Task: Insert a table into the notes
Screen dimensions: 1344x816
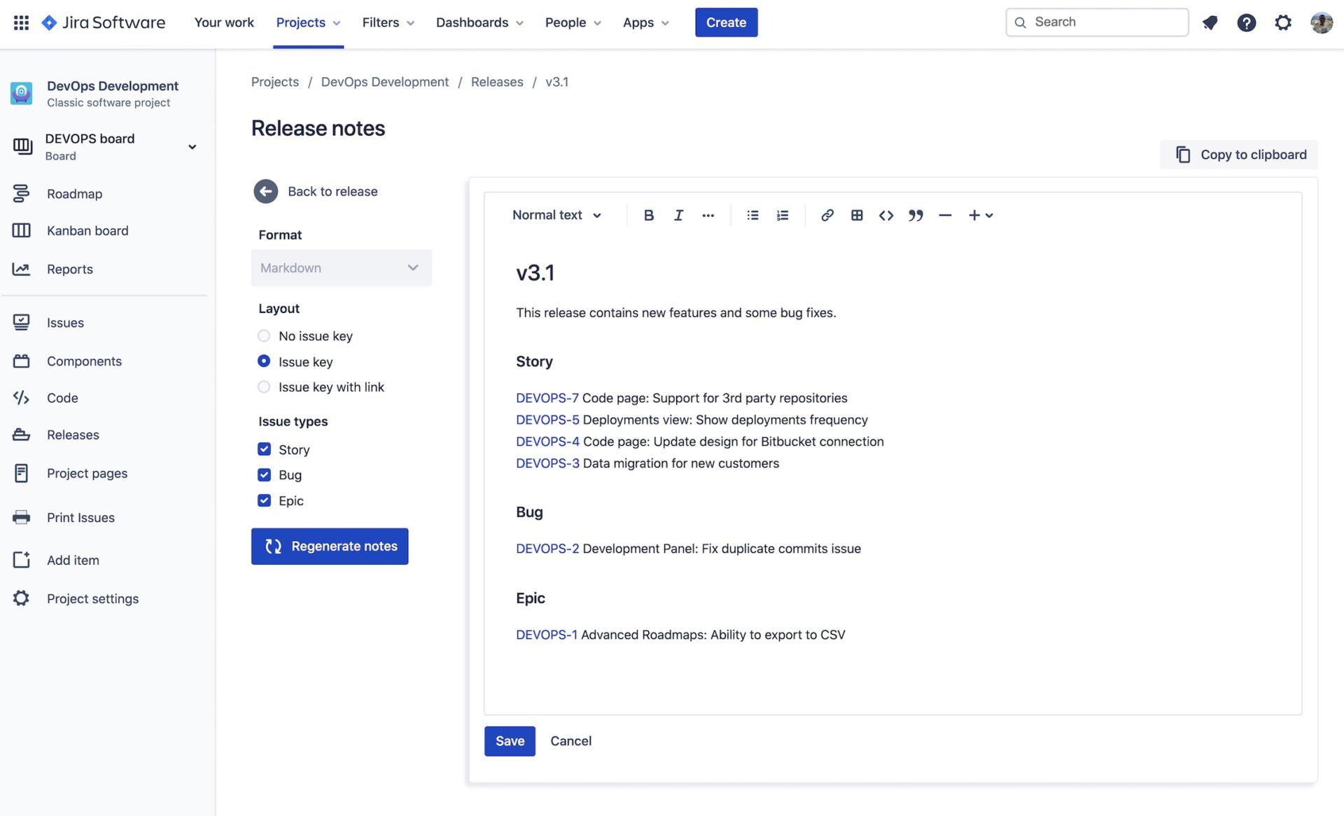Action: point(856,215)
